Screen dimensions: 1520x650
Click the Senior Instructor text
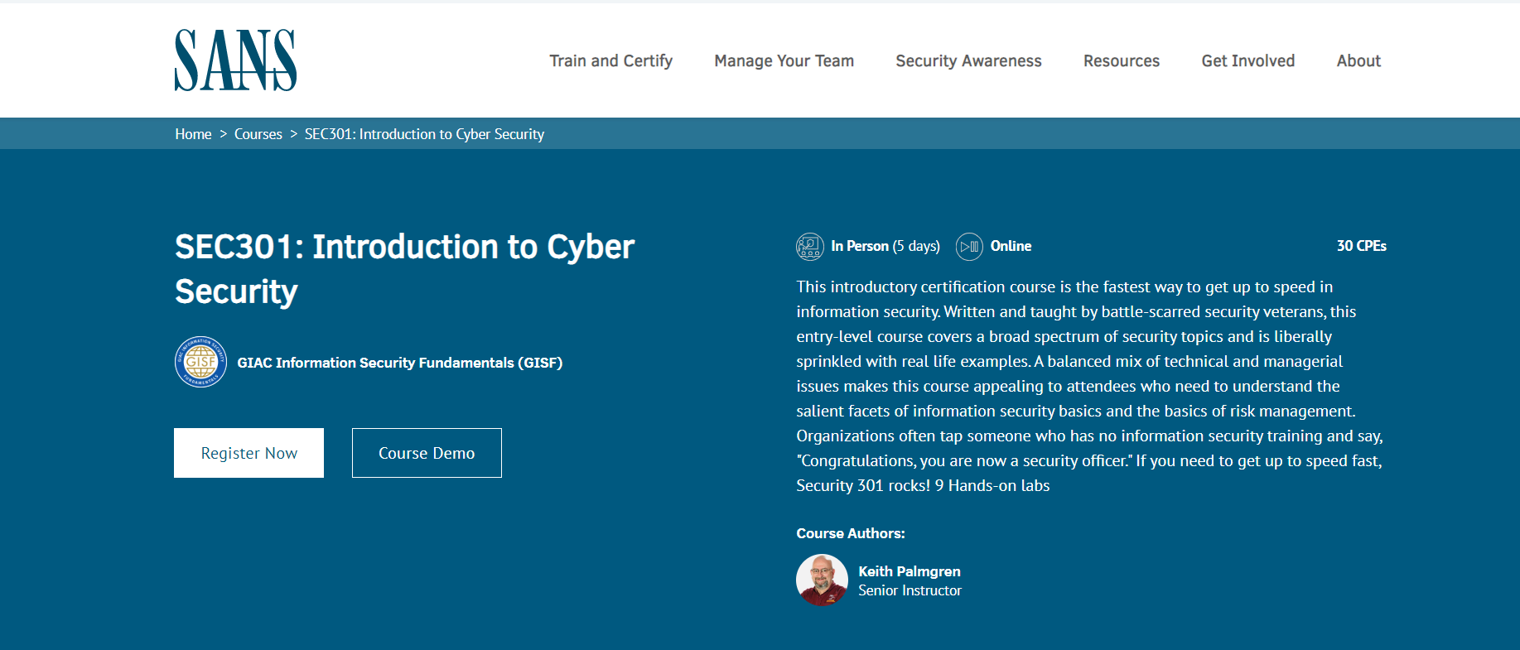[910, 590]
